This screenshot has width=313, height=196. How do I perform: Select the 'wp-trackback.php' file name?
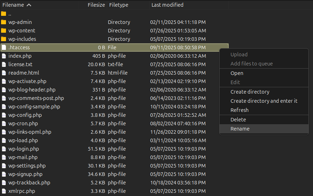coord(29,183)
